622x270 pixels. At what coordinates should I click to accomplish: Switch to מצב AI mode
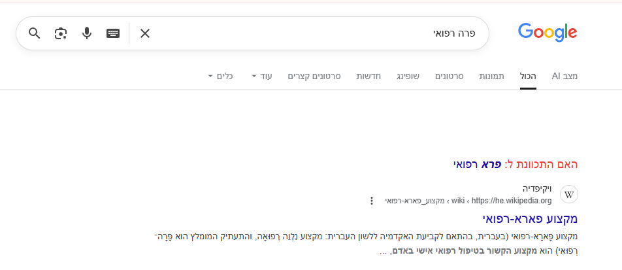click(x=565, y=76)
